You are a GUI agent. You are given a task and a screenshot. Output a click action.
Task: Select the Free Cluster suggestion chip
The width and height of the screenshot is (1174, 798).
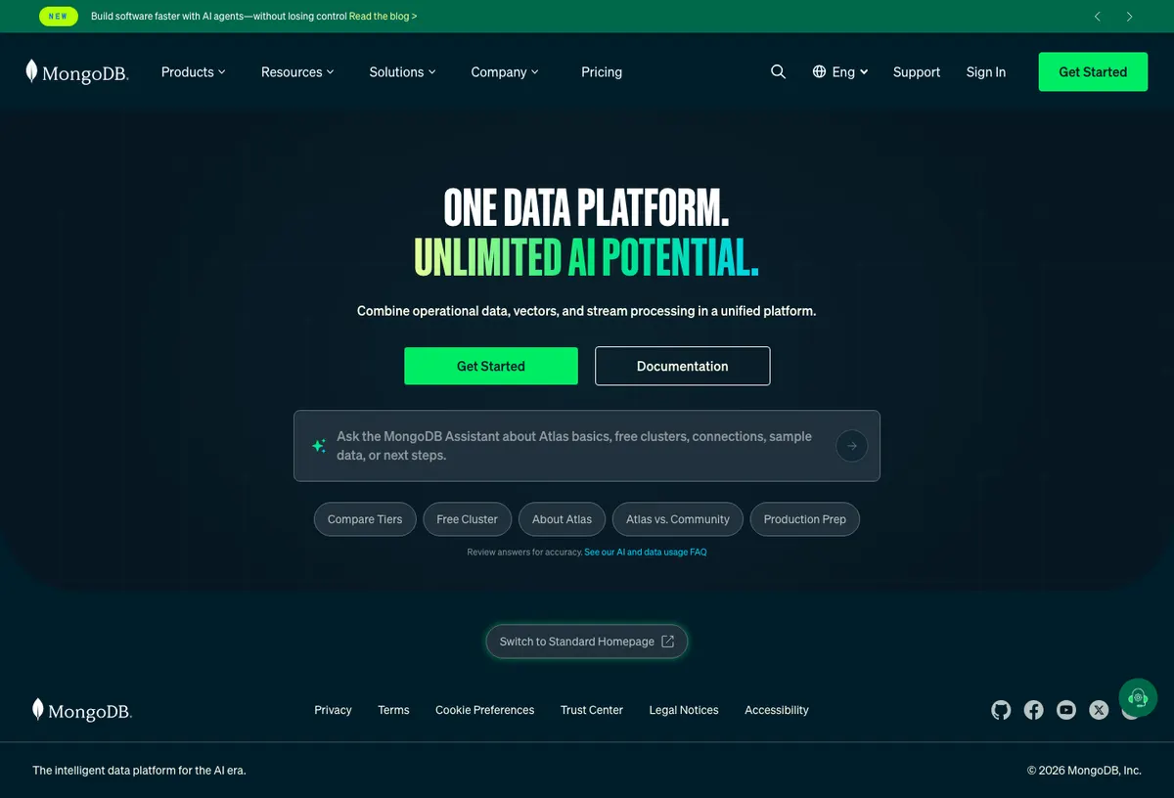467,519
